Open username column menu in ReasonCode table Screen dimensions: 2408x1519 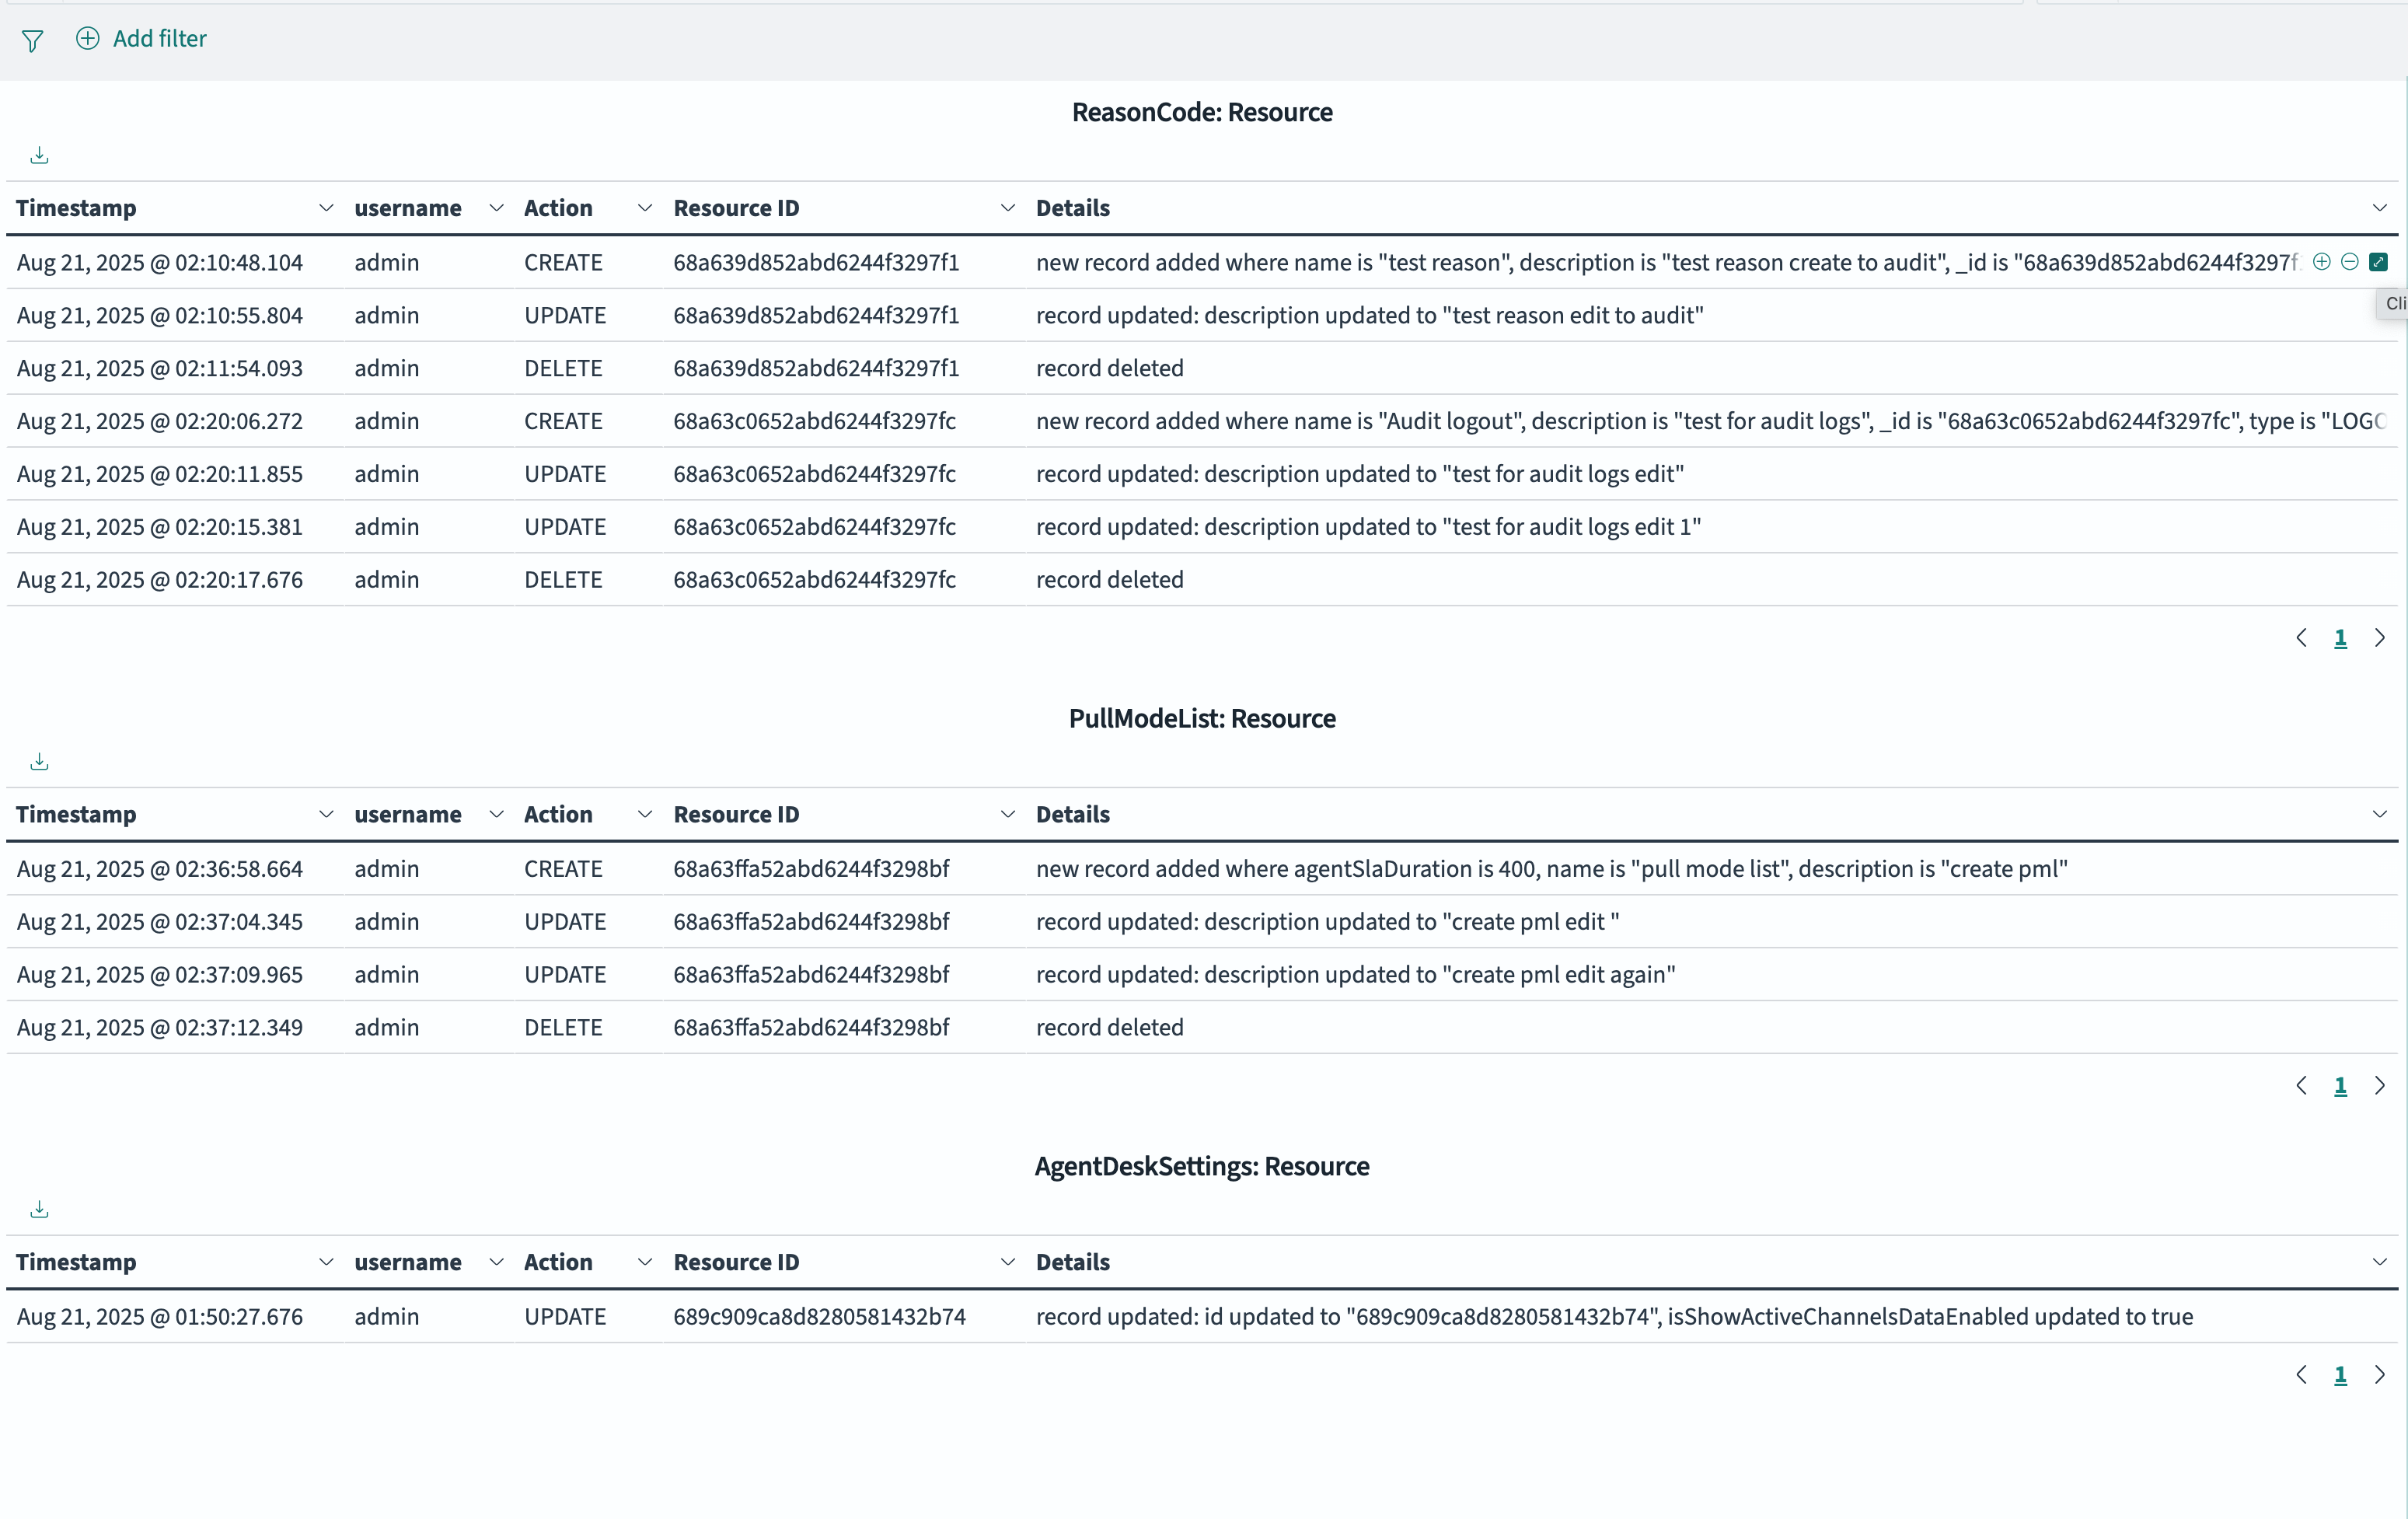click(496, 208)
